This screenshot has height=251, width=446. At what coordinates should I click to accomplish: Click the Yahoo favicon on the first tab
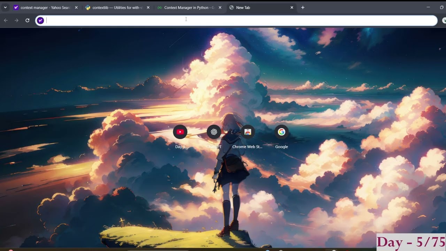click(x=16, y=7)
